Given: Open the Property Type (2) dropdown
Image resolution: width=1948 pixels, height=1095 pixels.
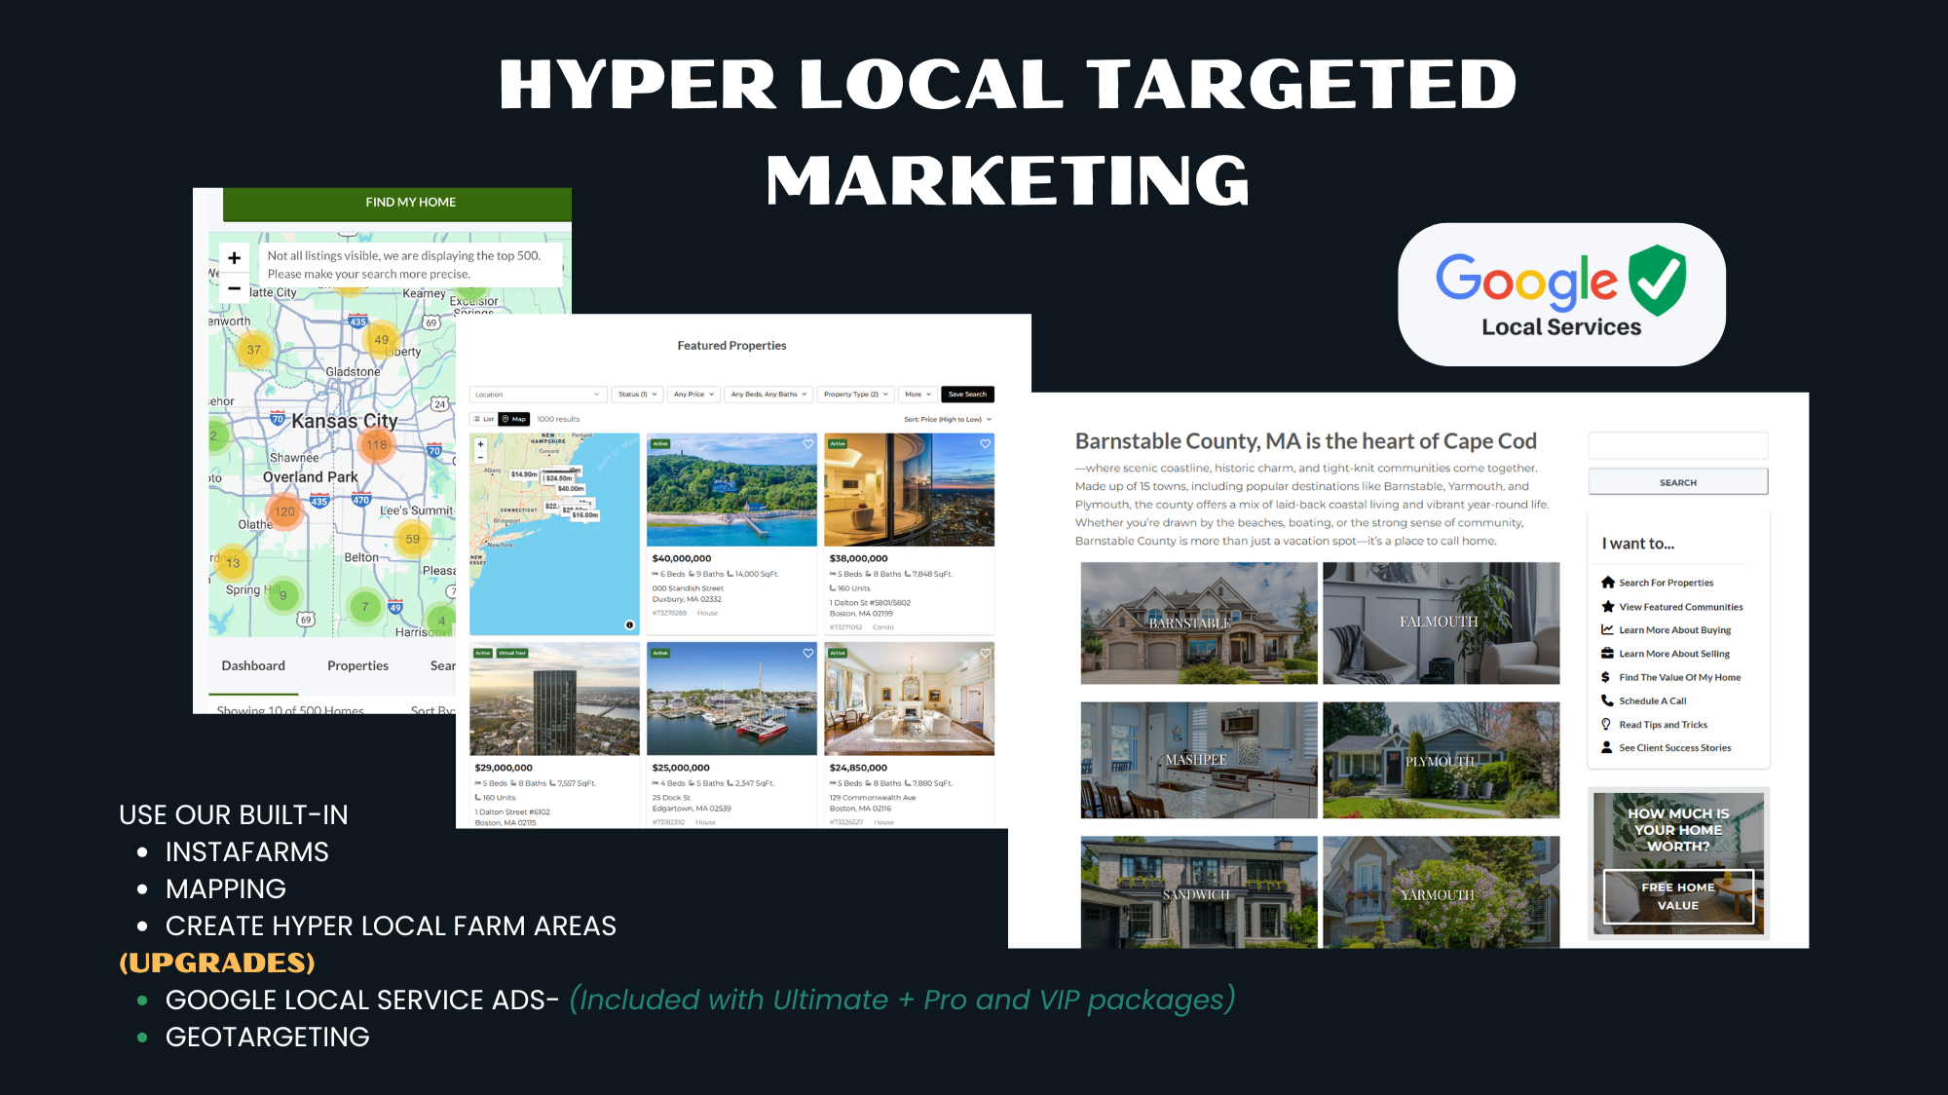Looking at the screenshot, I should [x=855, y=395].
